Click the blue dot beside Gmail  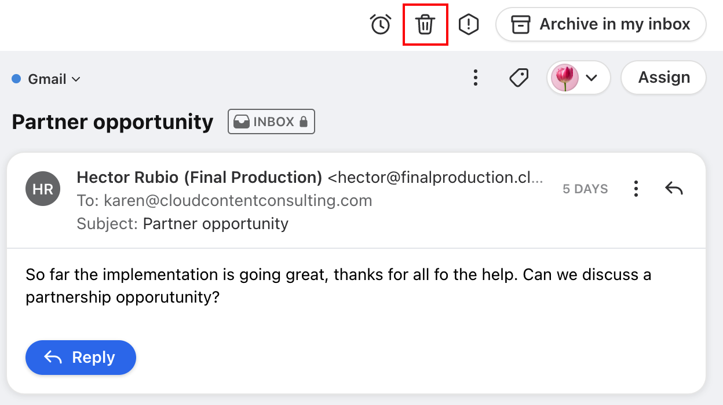coord(16,79)
